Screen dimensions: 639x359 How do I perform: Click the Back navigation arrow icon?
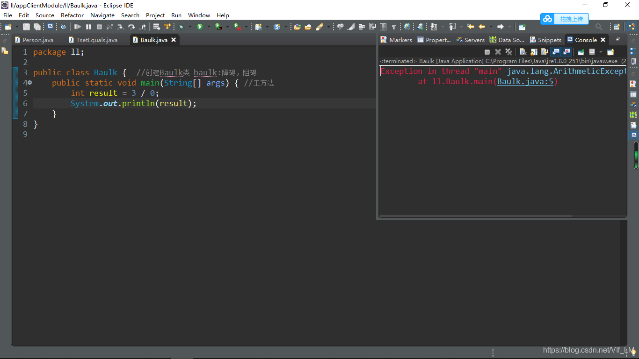click(x=482, y=27)
